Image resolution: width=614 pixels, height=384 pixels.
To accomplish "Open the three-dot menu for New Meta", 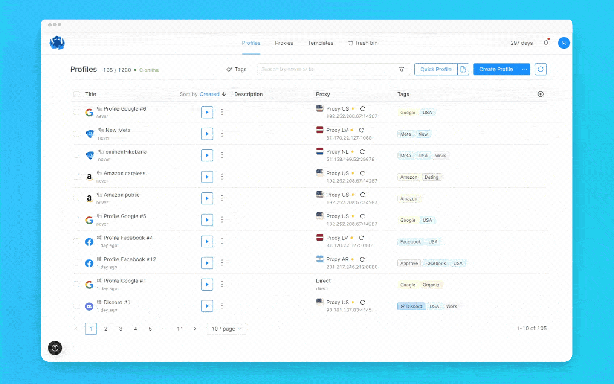I will tap(222, 134).
